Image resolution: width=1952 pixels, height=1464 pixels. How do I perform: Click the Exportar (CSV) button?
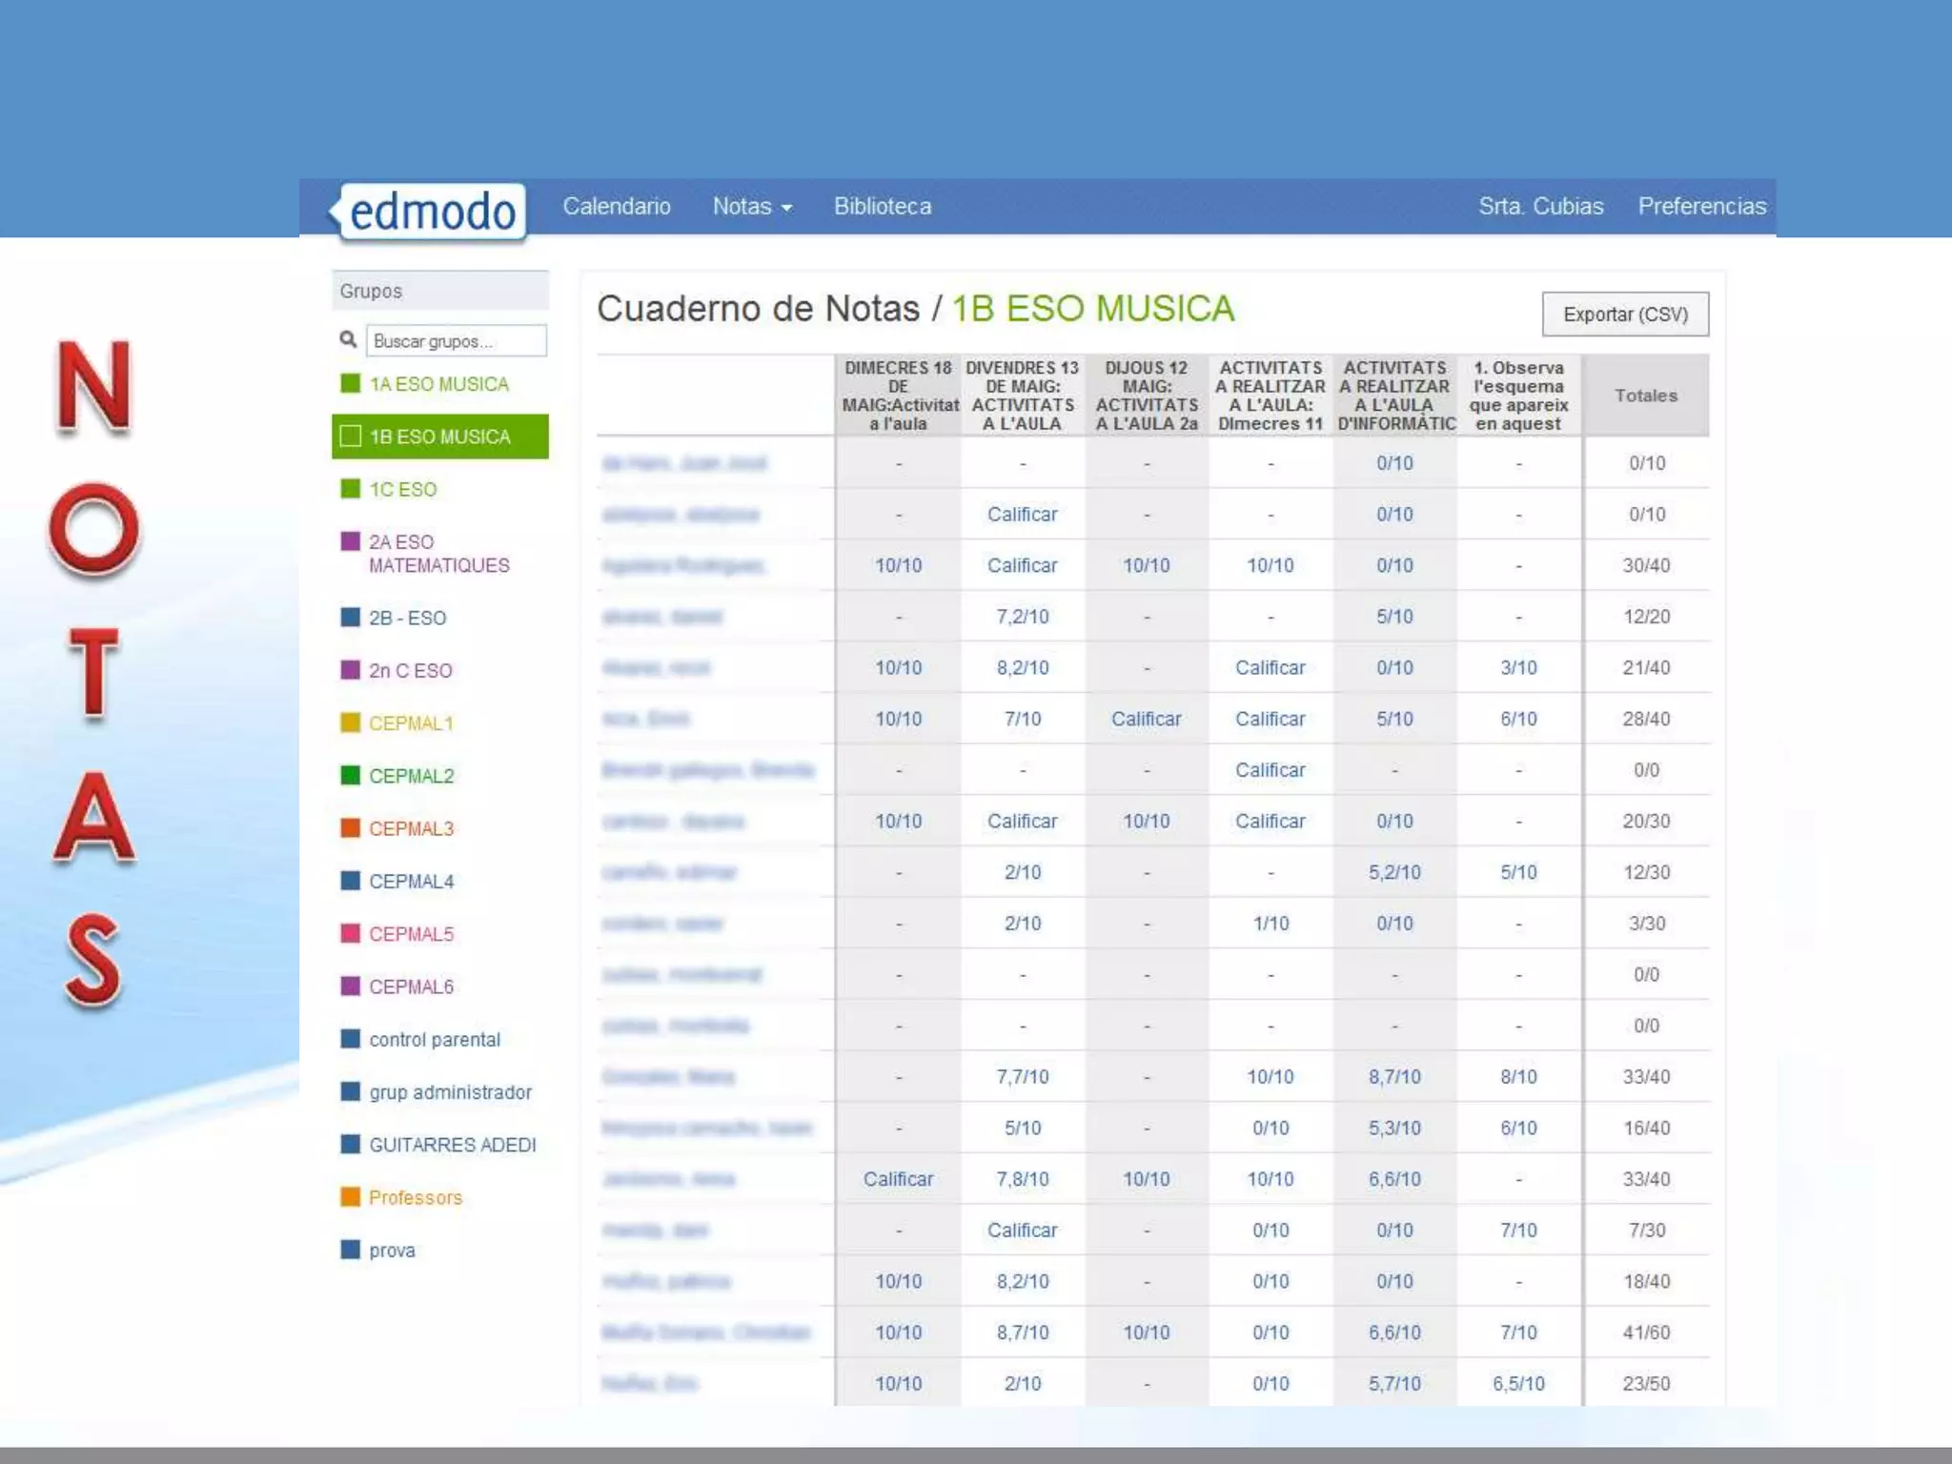(1625, 314)
